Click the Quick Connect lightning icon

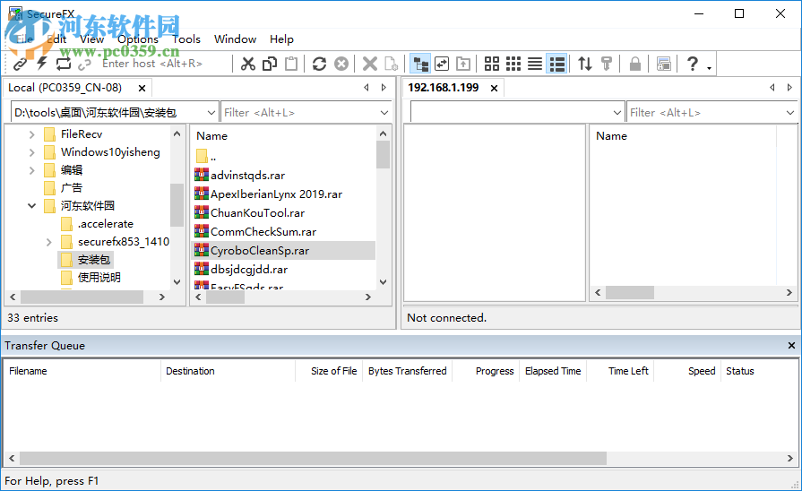click(x=42, y=64)
